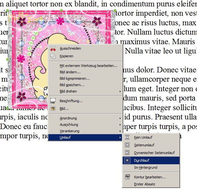Viewport: 197px width, 195px height.
Task: Select Seitenumlauf wrap option
Action: coord(151,145)
